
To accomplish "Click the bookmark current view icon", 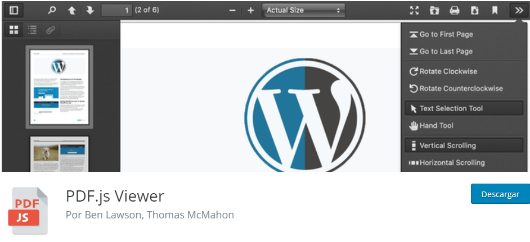I will (x=495, y=10).
